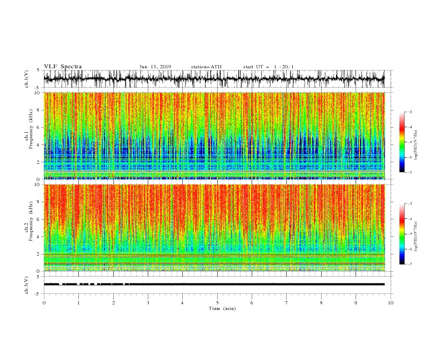
Task: Click the ch.1 spectrogram color bar
Action: tap(402, 142)
